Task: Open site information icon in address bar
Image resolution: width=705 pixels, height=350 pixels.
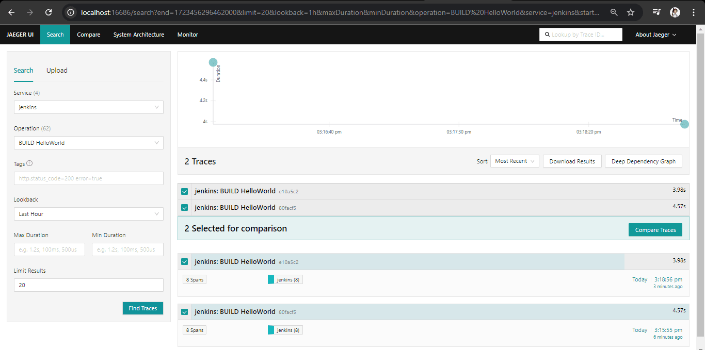Action: [x=71, y=12]
